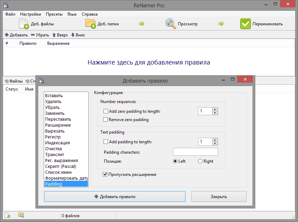Decrease text padding length spinner down
The height and width of the screenshot is (222, 298).
pos(215,144)
